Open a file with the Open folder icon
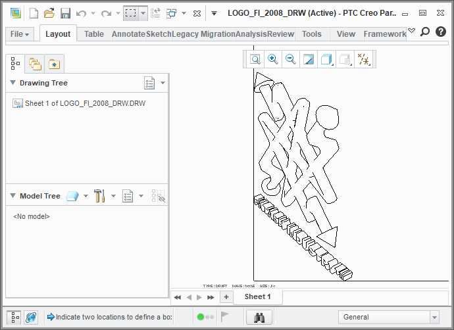The image size is (454, 330). (49, 13)
